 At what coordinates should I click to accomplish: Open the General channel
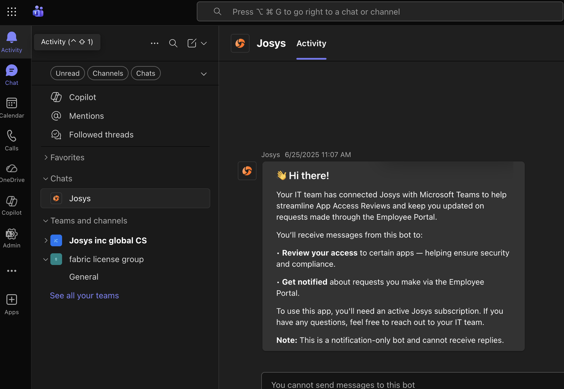pyautogui.click(x=84, y=277)
